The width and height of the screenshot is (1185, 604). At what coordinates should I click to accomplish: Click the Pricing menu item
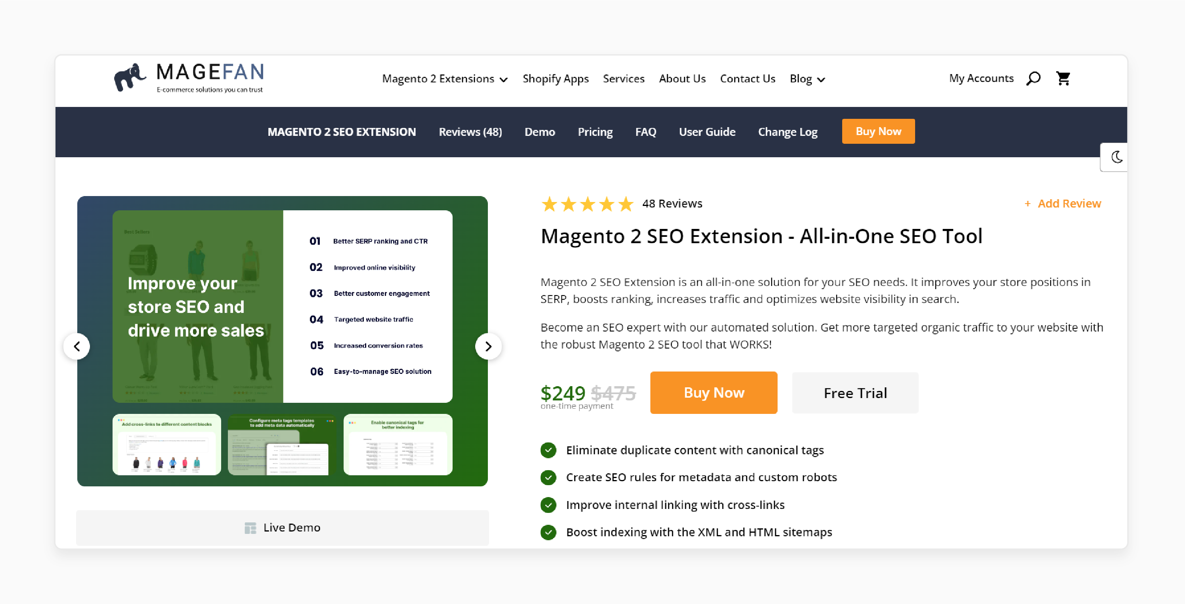click(595, 132)
